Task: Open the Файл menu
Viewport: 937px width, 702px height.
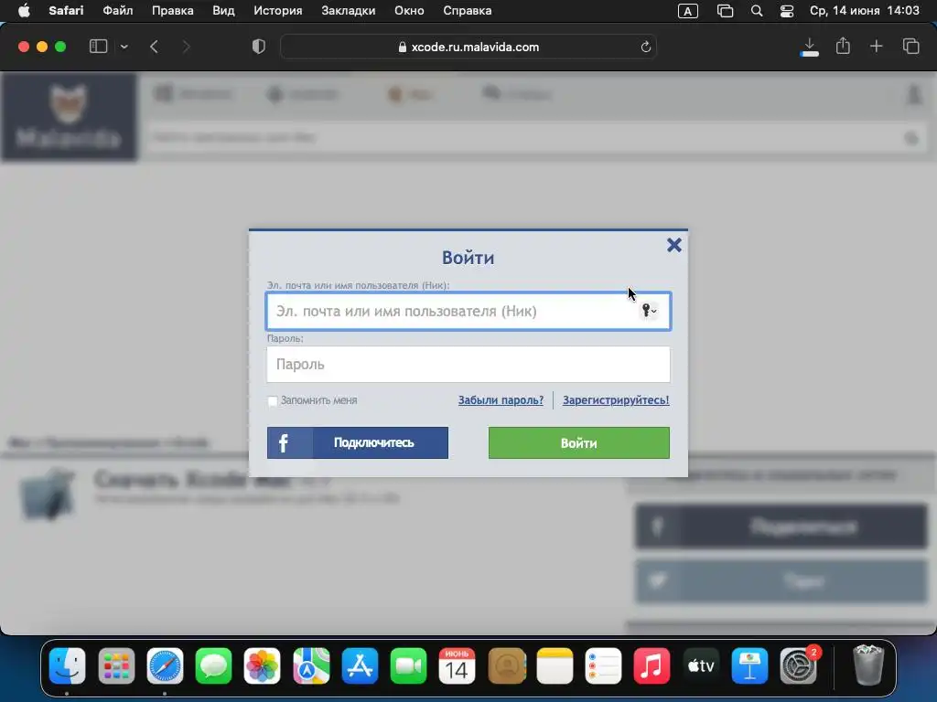Action: tap(118, 10)
